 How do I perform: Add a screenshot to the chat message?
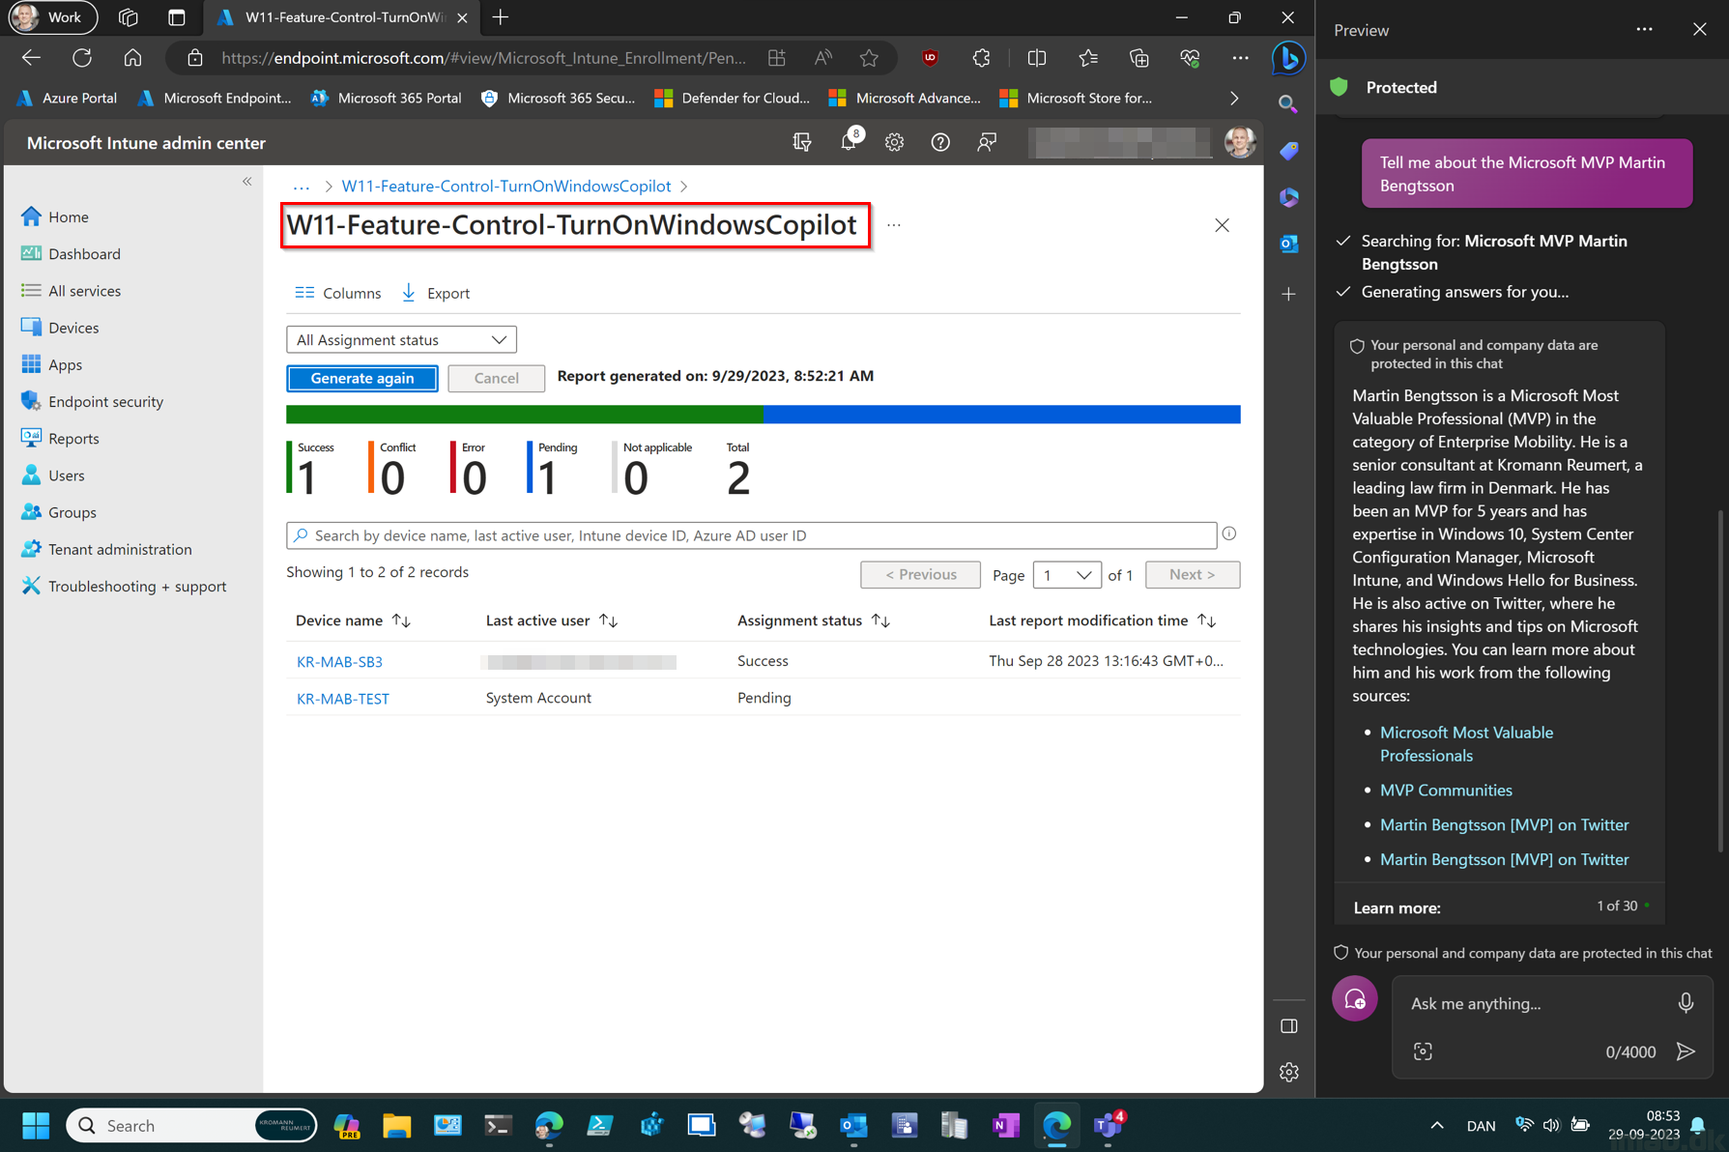pyautogui.click(x=1422, y=1051)
